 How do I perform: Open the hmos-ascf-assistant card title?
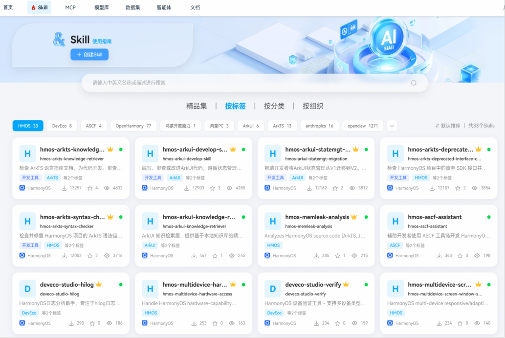(x=435, y=217)
